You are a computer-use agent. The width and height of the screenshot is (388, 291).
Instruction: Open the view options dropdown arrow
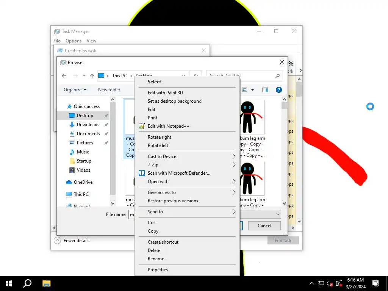click(x=252, y=90)
